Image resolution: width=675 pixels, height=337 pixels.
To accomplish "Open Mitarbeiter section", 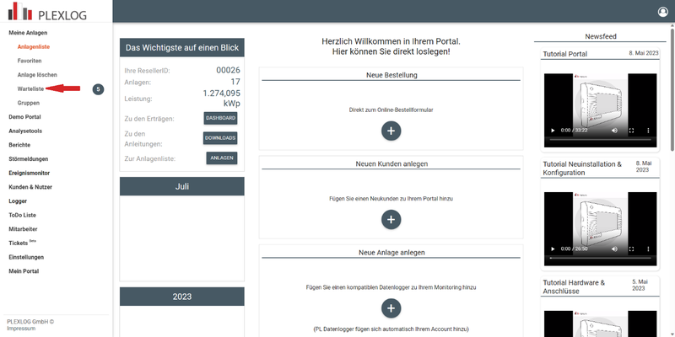I will 23,229.
